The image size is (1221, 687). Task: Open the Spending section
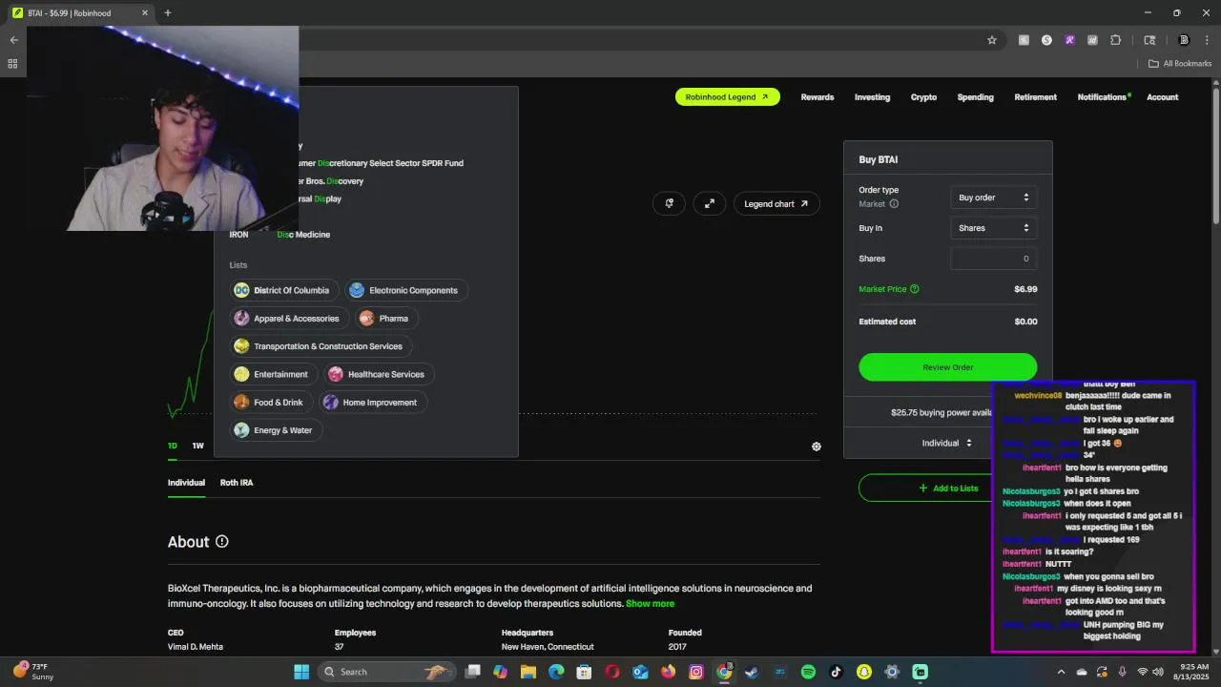(x=975, y=97)
